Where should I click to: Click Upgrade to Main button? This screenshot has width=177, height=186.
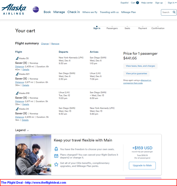click(x=142, y=165)
